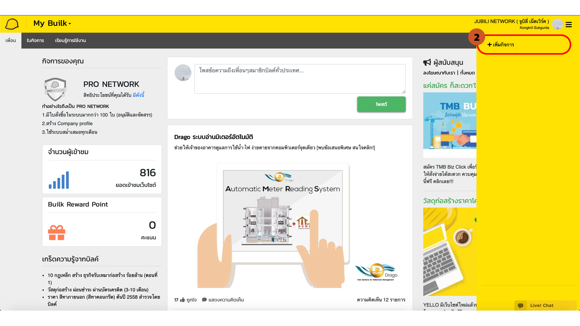Click the blue visitor bar chart icon

[59, 180]
